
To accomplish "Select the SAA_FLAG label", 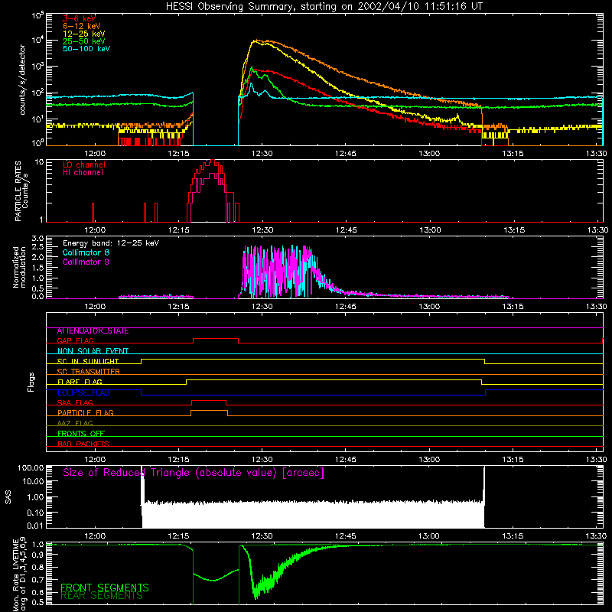I will [x=75, y=402].
